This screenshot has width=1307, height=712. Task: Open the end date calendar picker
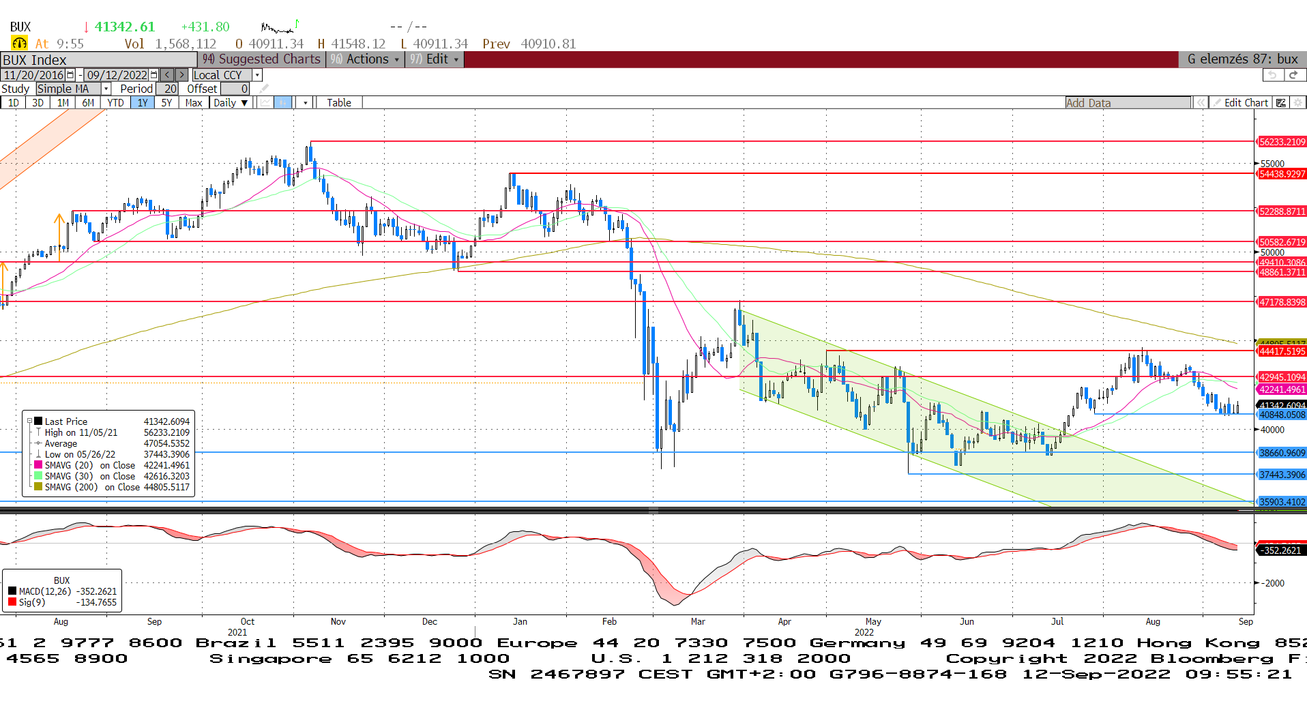point(153,75)
